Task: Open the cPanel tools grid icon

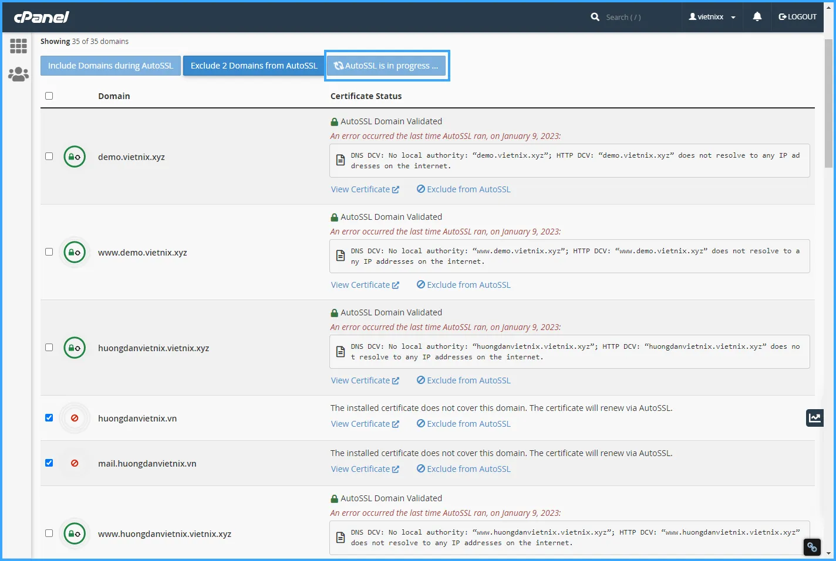Action: pos(18,46)
